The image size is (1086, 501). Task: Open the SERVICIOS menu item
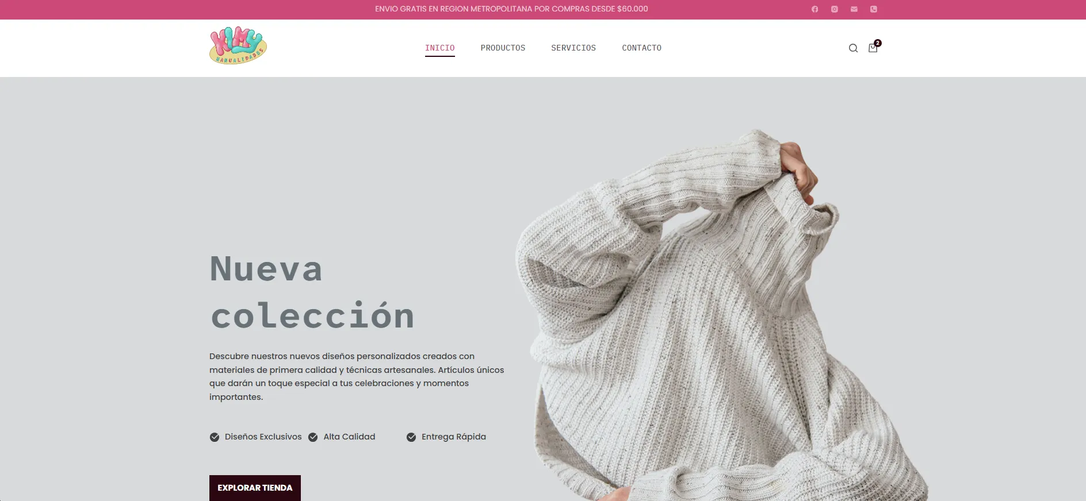click(573, 48)
